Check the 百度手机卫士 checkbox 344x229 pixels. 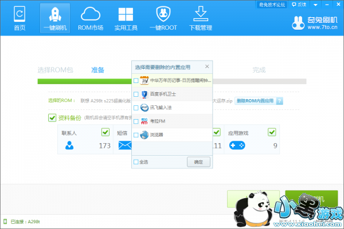(136, 94)
